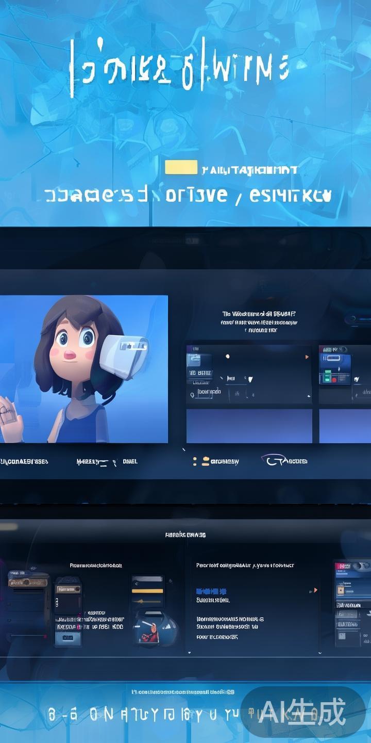
Task: Select the small screen thumbnail in the middle panel
Action: tap(199, 361)
